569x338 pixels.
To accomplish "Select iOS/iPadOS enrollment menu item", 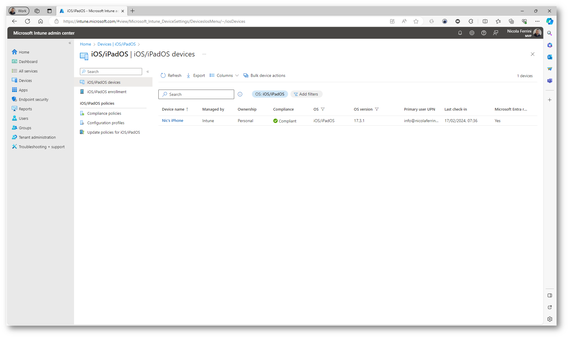I will (x=107, y=92).
